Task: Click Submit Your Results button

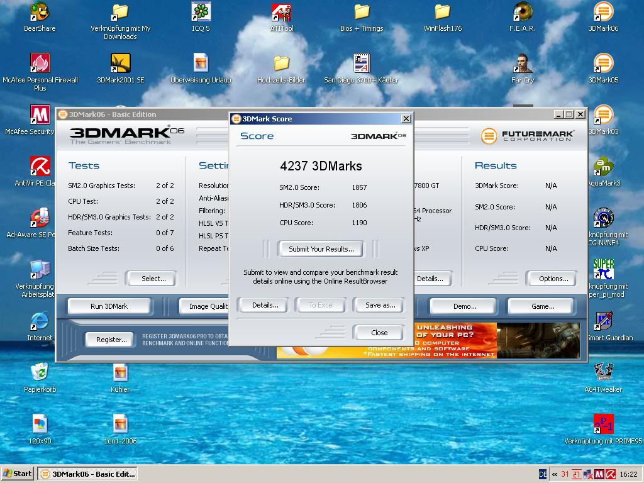Action: tap(321, 249)
